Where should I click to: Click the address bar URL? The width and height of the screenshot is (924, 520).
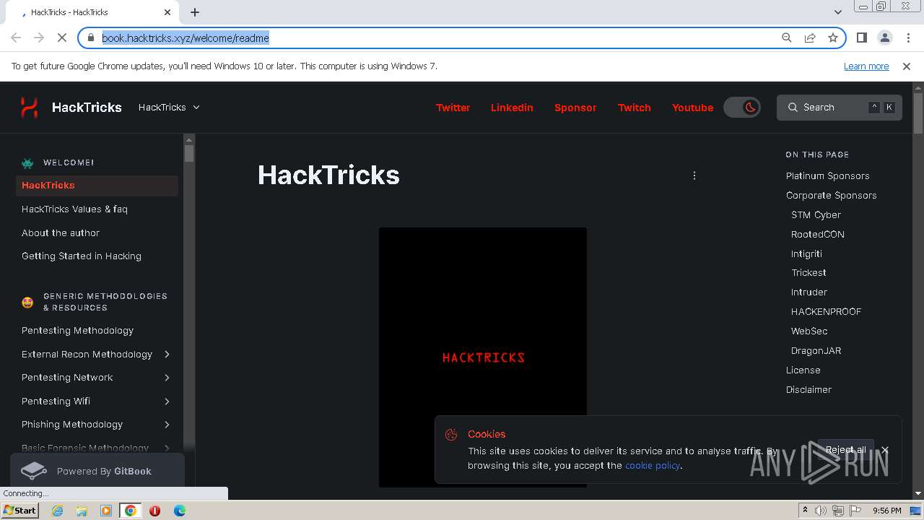(x=186, y=38)
